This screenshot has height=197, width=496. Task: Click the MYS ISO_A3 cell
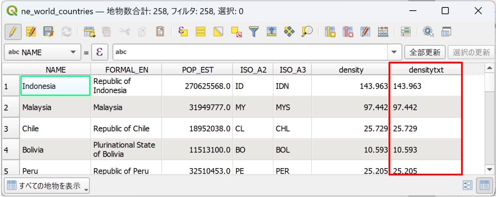click(x=293, y=107)
